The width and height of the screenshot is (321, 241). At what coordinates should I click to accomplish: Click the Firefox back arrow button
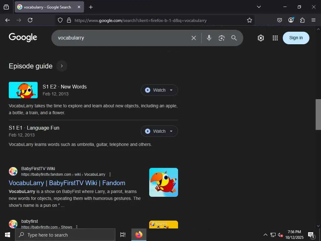click(8, 20)
